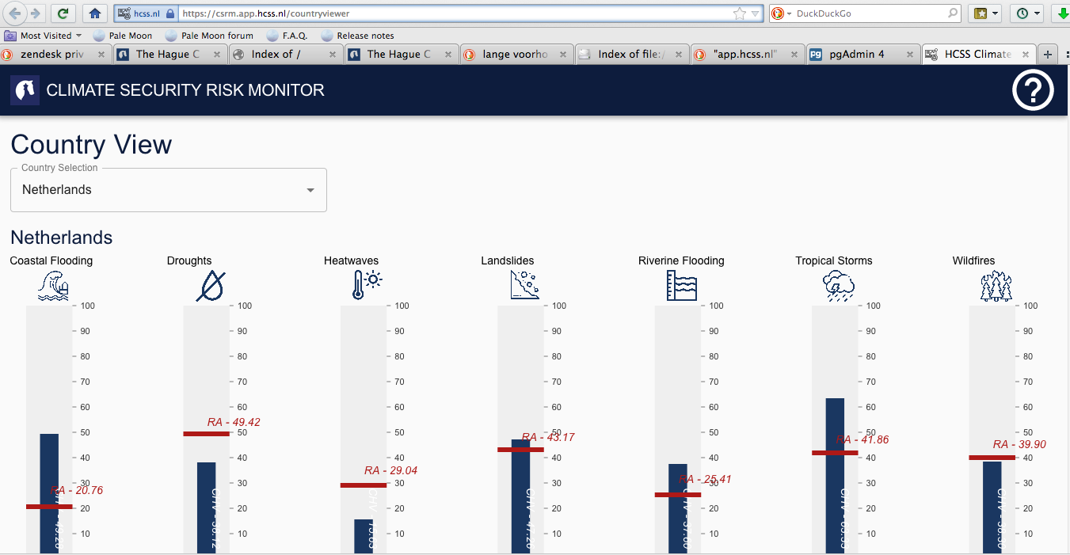Image resolution: width=1070 pixels, height=555 pixels.
Task: Switch to the zendesk tab
Action: (51, 55)
